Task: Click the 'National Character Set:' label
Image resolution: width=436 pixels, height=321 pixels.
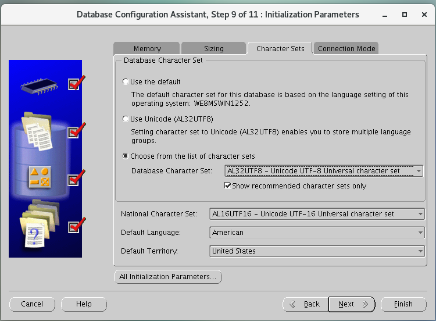Action: [x=159, y=214]
